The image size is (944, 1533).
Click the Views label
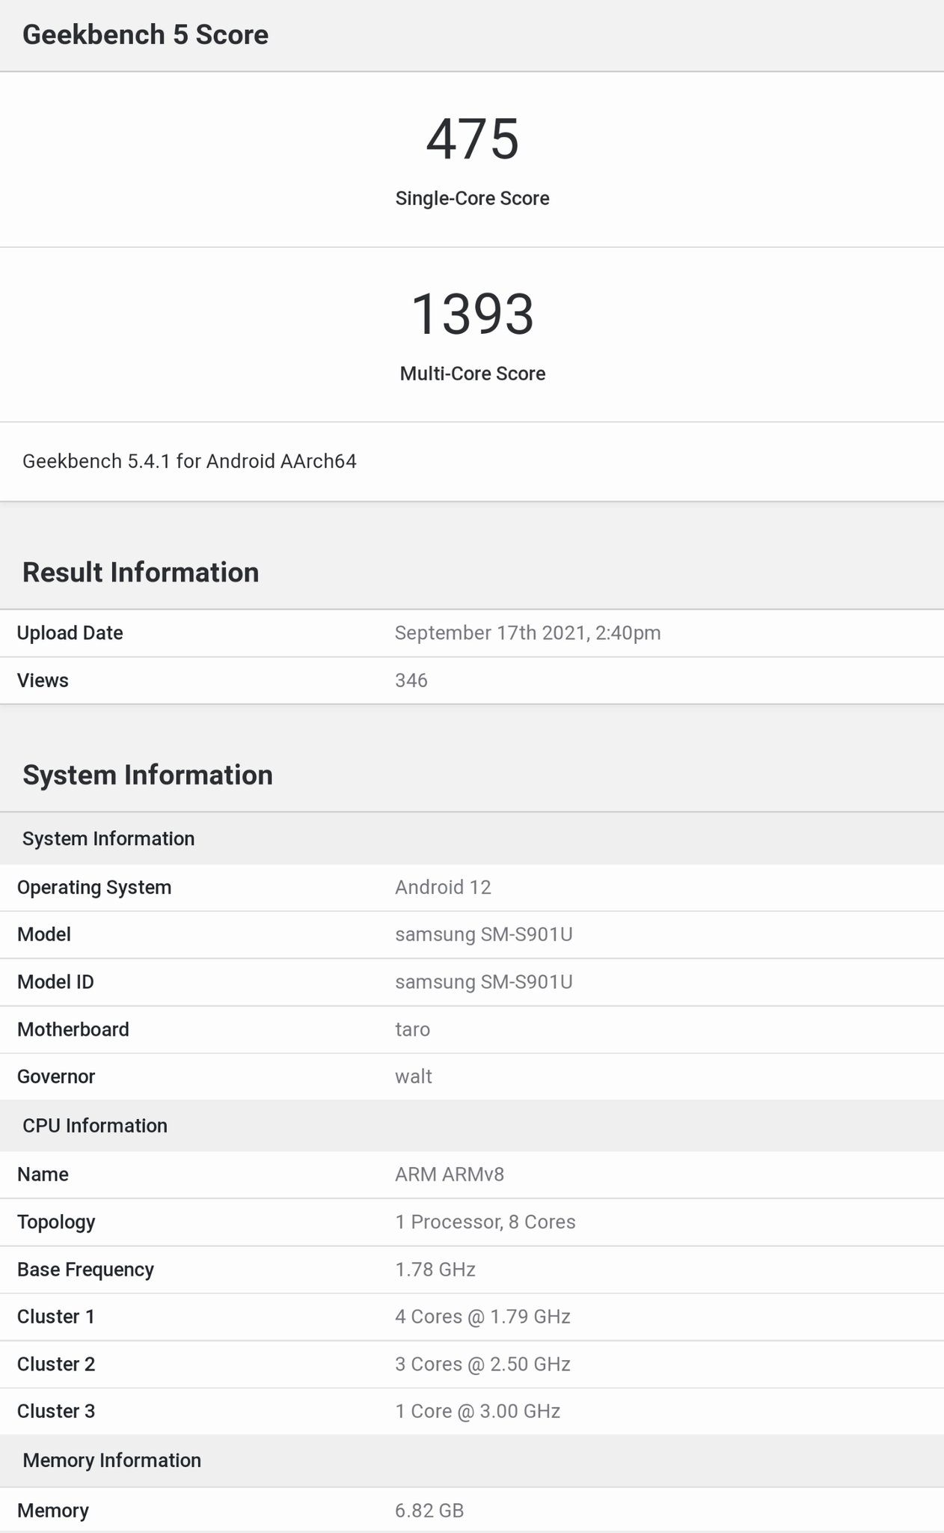pyautogui.click(x=43, y=680)
